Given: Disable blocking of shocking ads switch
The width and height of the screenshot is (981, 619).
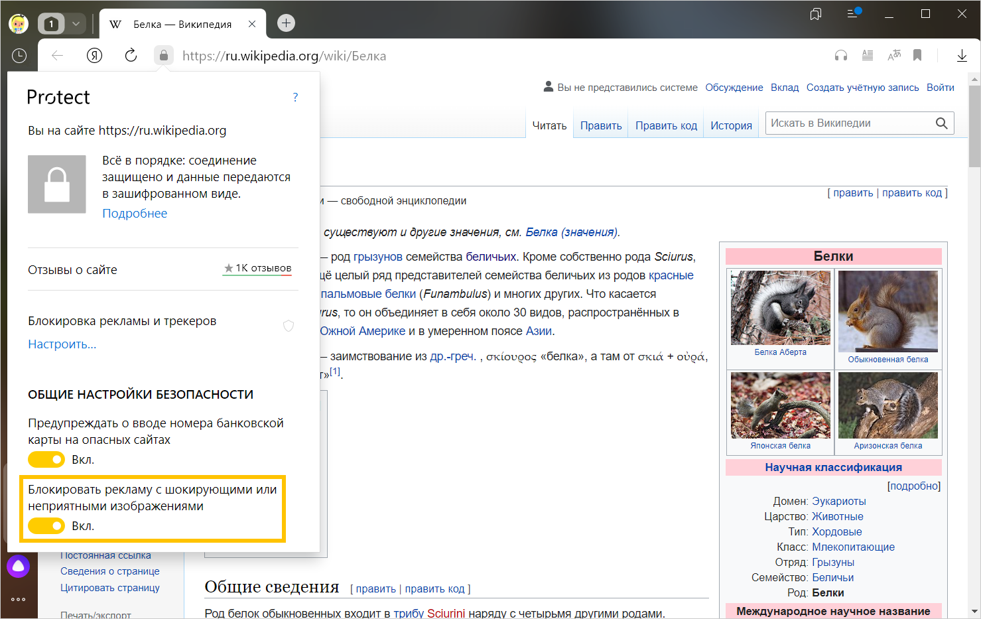Looking at the screenshot, I should (46, 525).
